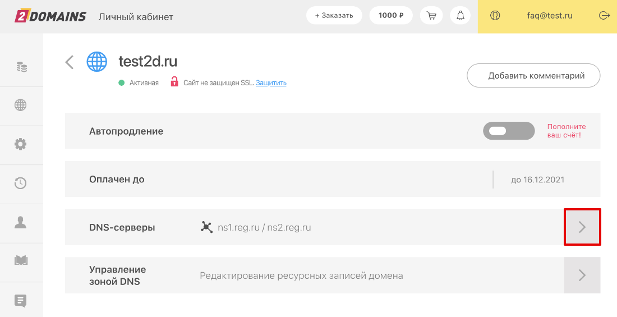
Task: Open the coins billing sidebar icon
Action: 21,67
